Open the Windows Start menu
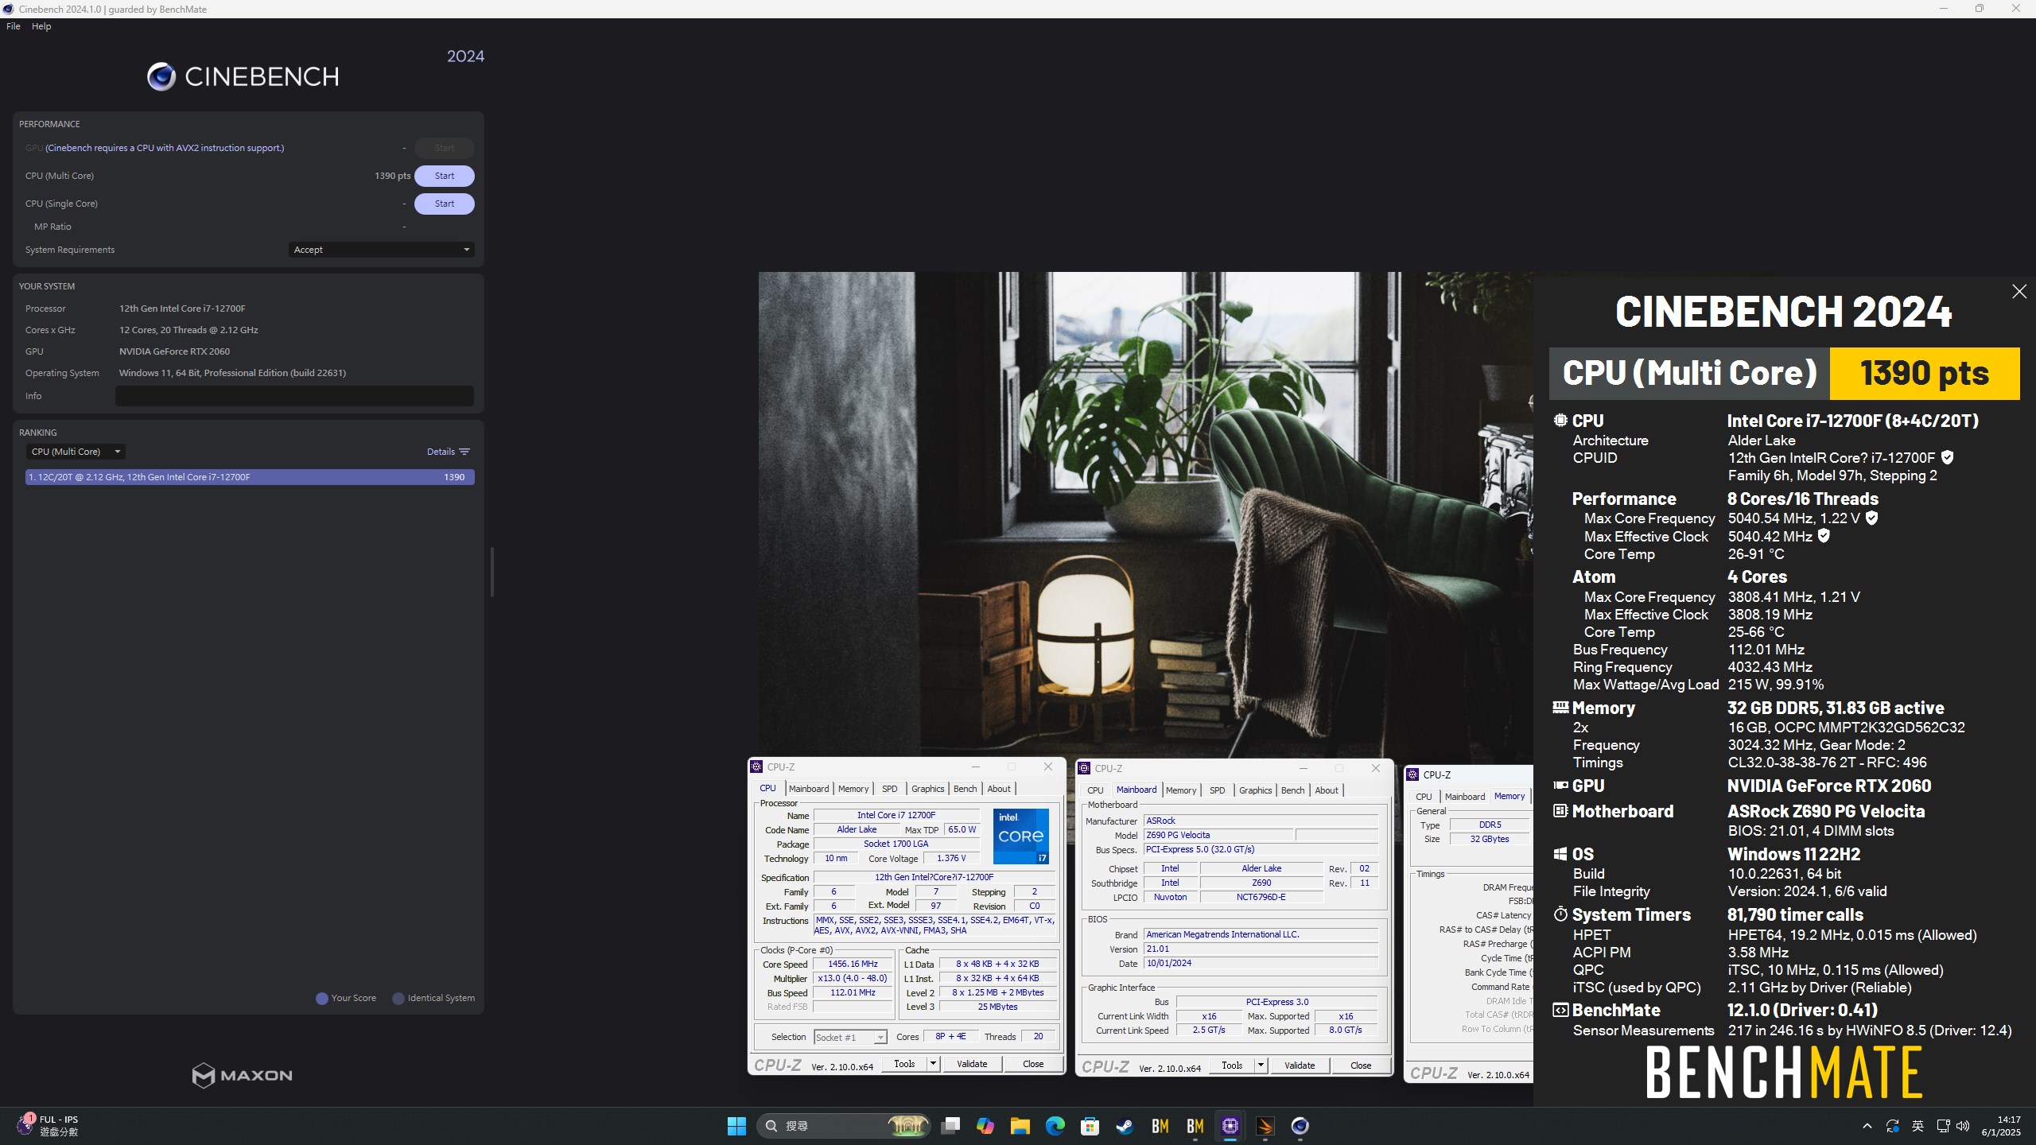This screenshot has width=2036, height=1145. [x=736, y=1126]
